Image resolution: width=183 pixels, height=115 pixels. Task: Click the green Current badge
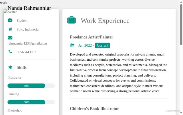102,46
